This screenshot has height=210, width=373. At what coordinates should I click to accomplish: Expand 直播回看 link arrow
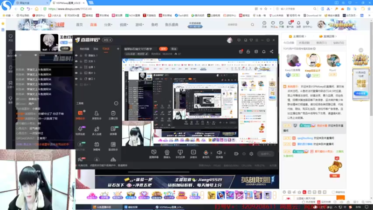(x=336, y=36)
